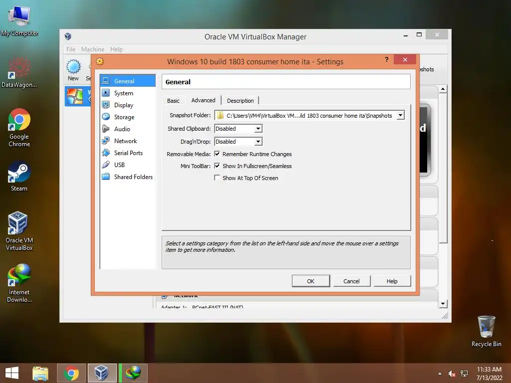Image resolution: width=511 pixels, height=383 pixels.
Task: Open the Audio settings category
Action: pos(128,129)
